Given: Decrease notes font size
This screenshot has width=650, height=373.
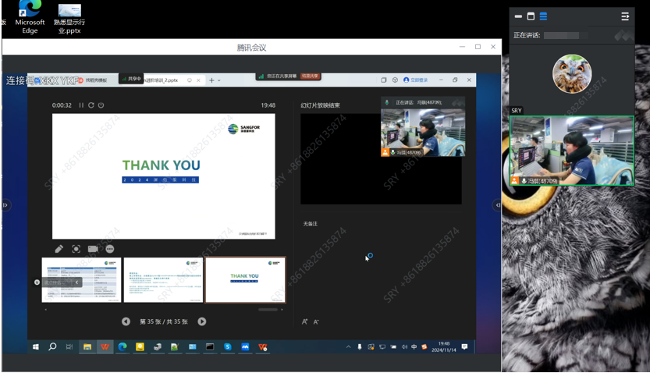Looking at the screenshot, I should point(315,321).
